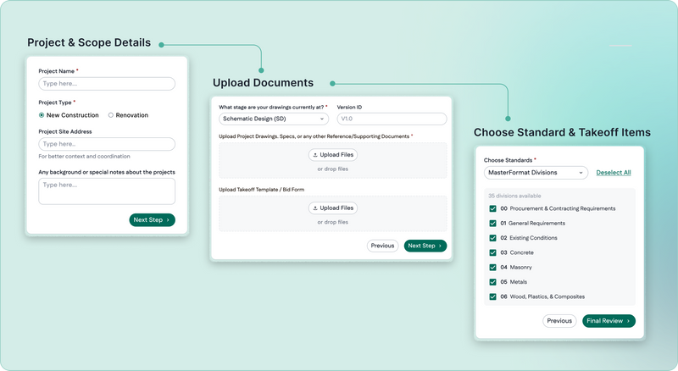Image resolution: width=678 pixels, height=371 pixels.
Task: Select the Renovation project type
Action: pos(111,115)
